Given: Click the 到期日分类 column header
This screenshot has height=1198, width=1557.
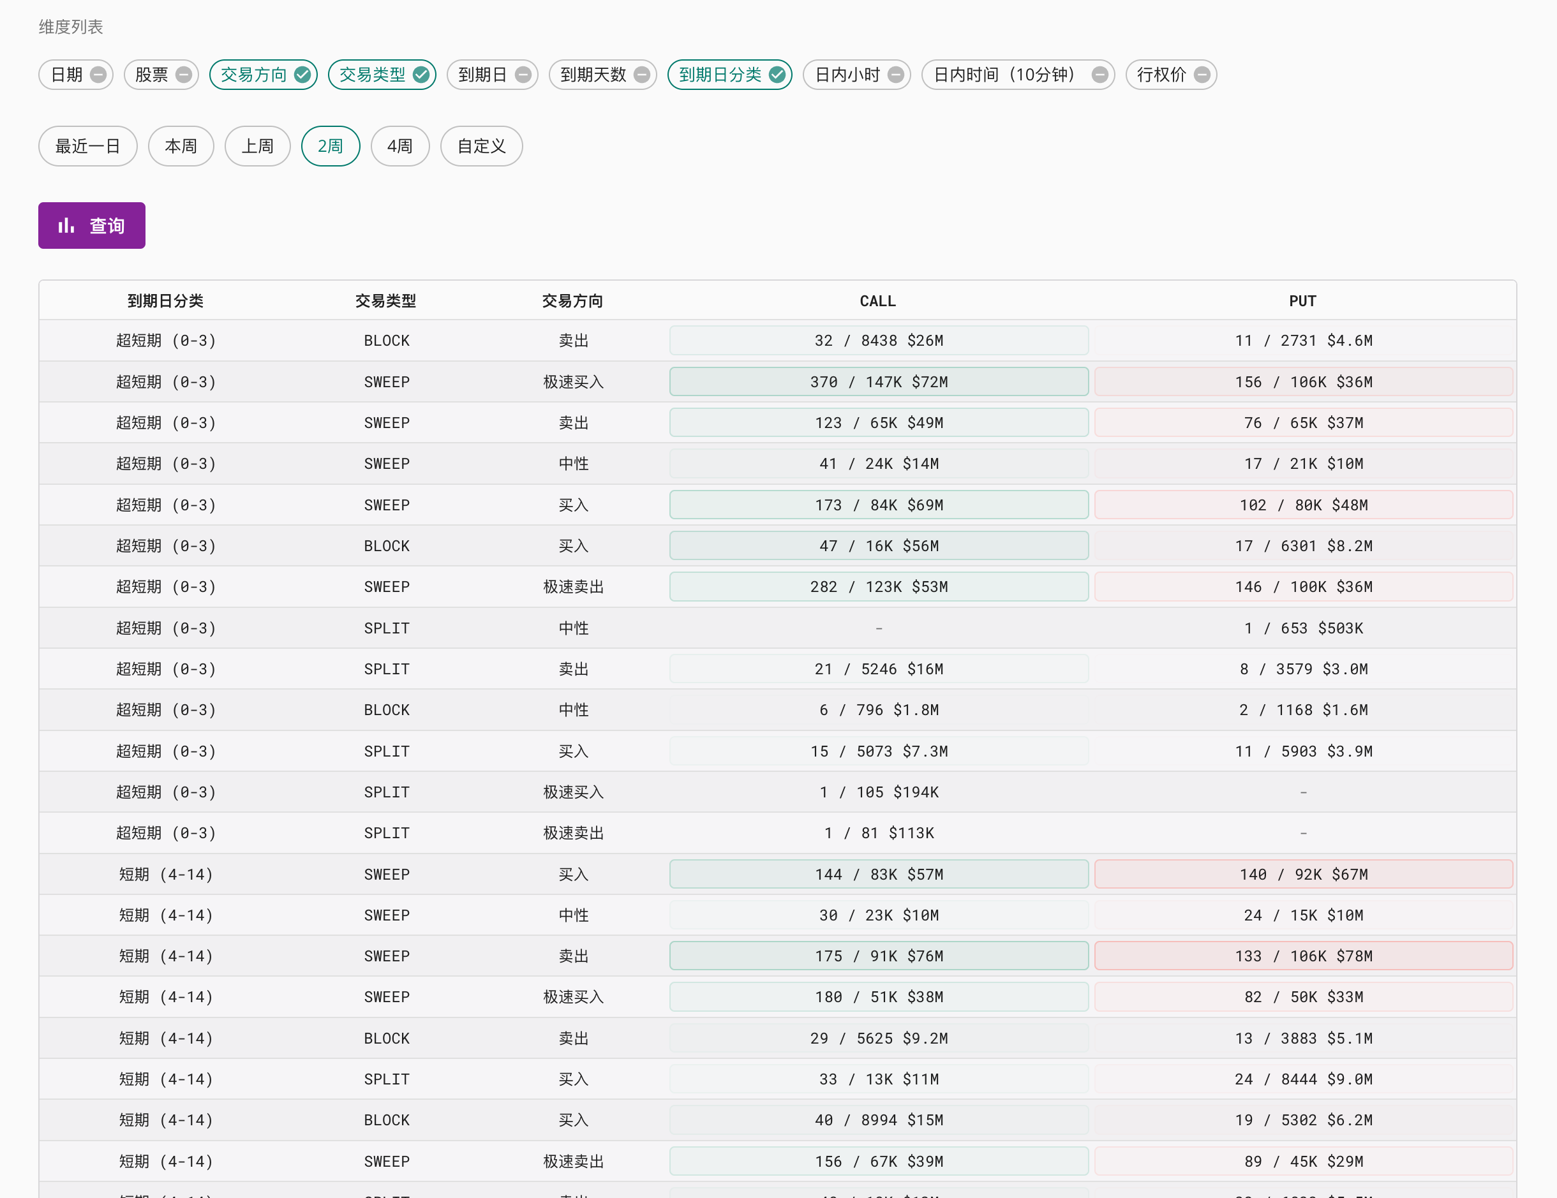Looking at the screenshot, I should coord(165,300).
